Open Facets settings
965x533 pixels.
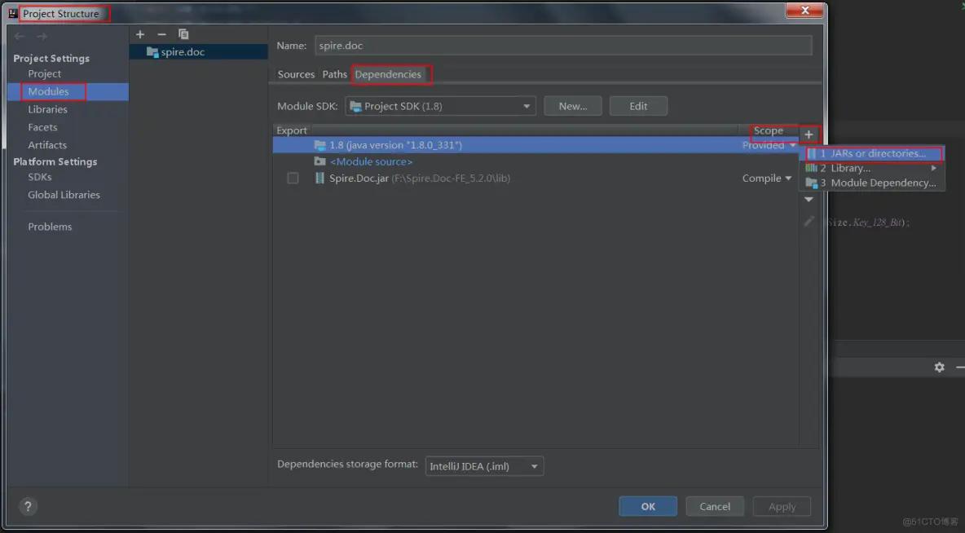42,127
